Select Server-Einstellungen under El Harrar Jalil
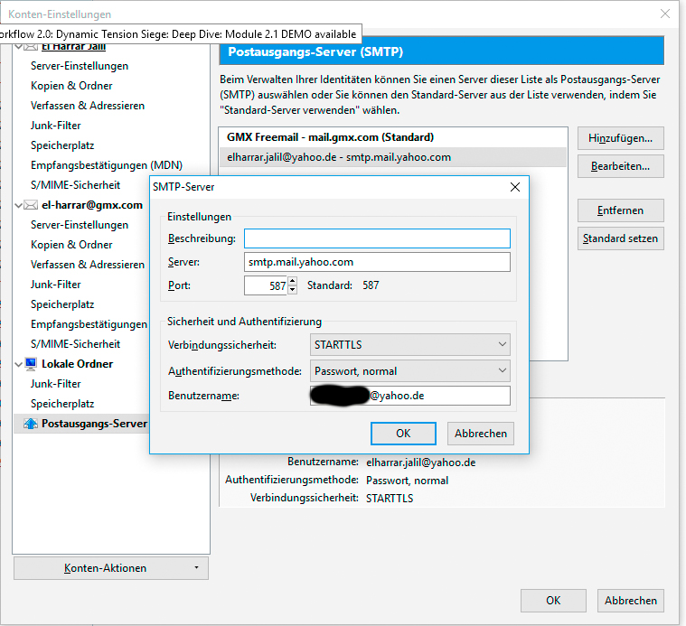686x626 pixels. (80, 66)
